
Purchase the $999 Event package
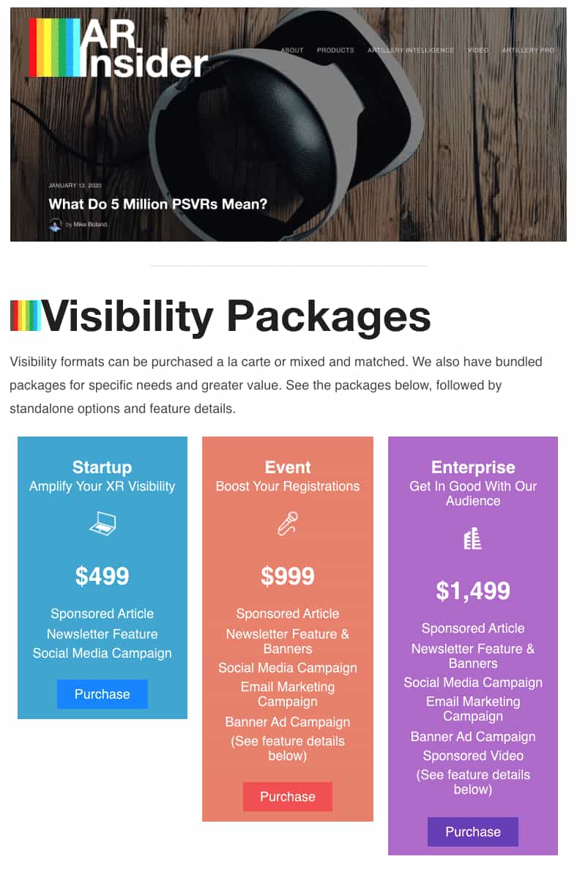point(288,797)
